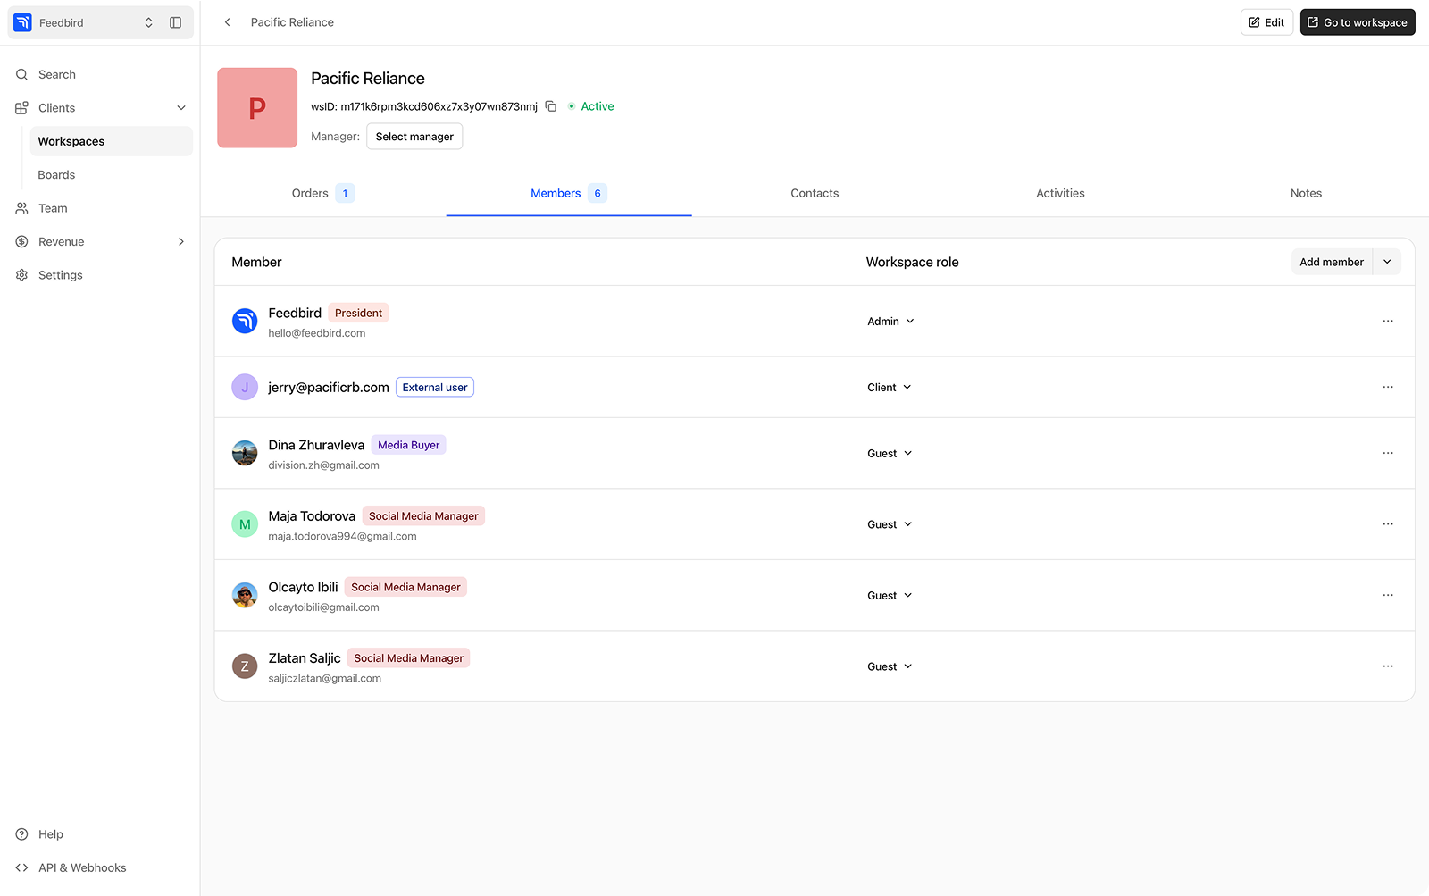Open more options for Olcayto Ibili row
The height and width of the screenshot is (896, 1429).
1388,595
